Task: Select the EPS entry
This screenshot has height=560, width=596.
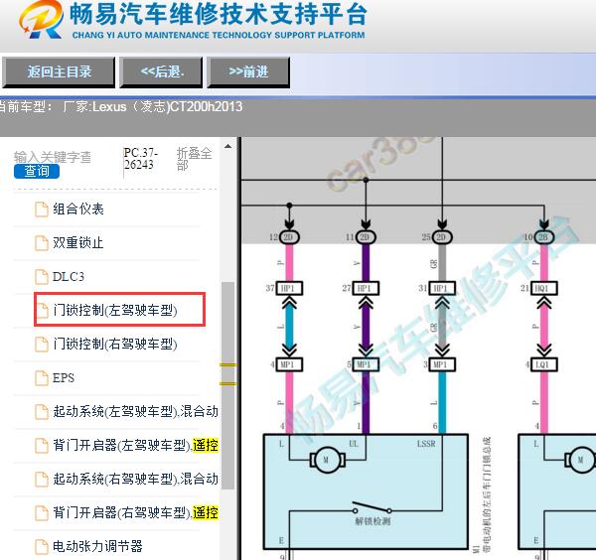Action: coord(64,378)
